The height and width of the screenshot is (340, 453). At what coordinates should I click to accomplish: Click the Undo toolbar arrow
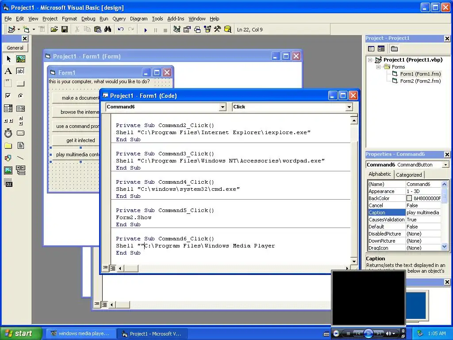point(121,30)
